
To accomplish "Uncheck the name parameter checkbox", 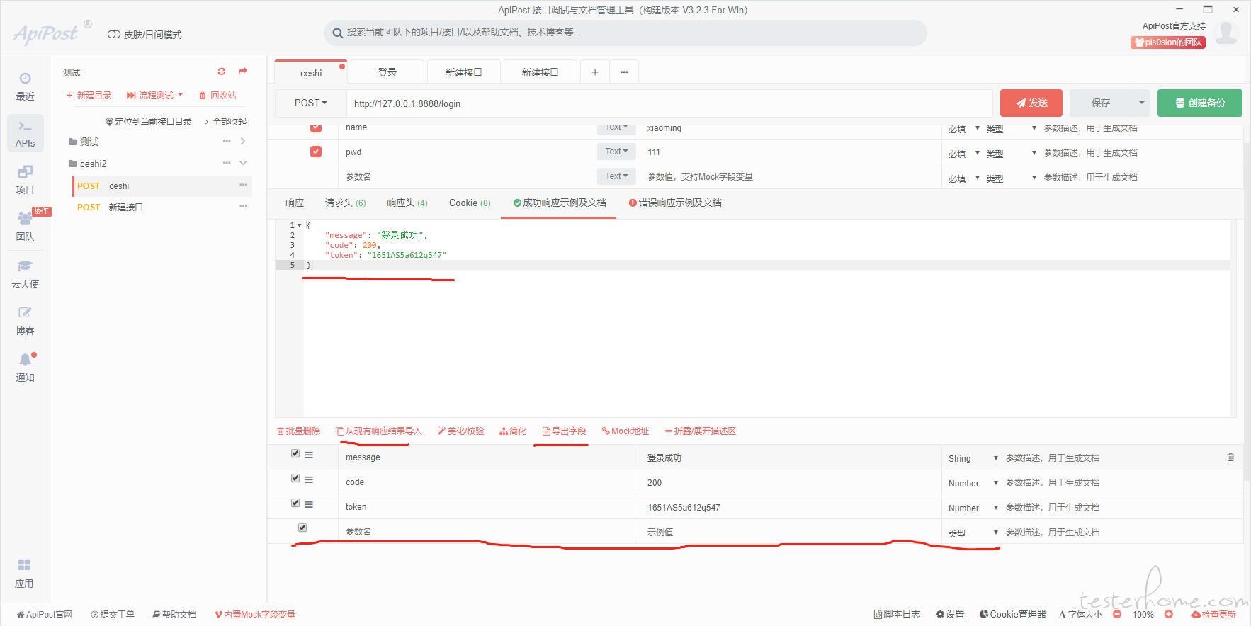I will coord(316,128).
